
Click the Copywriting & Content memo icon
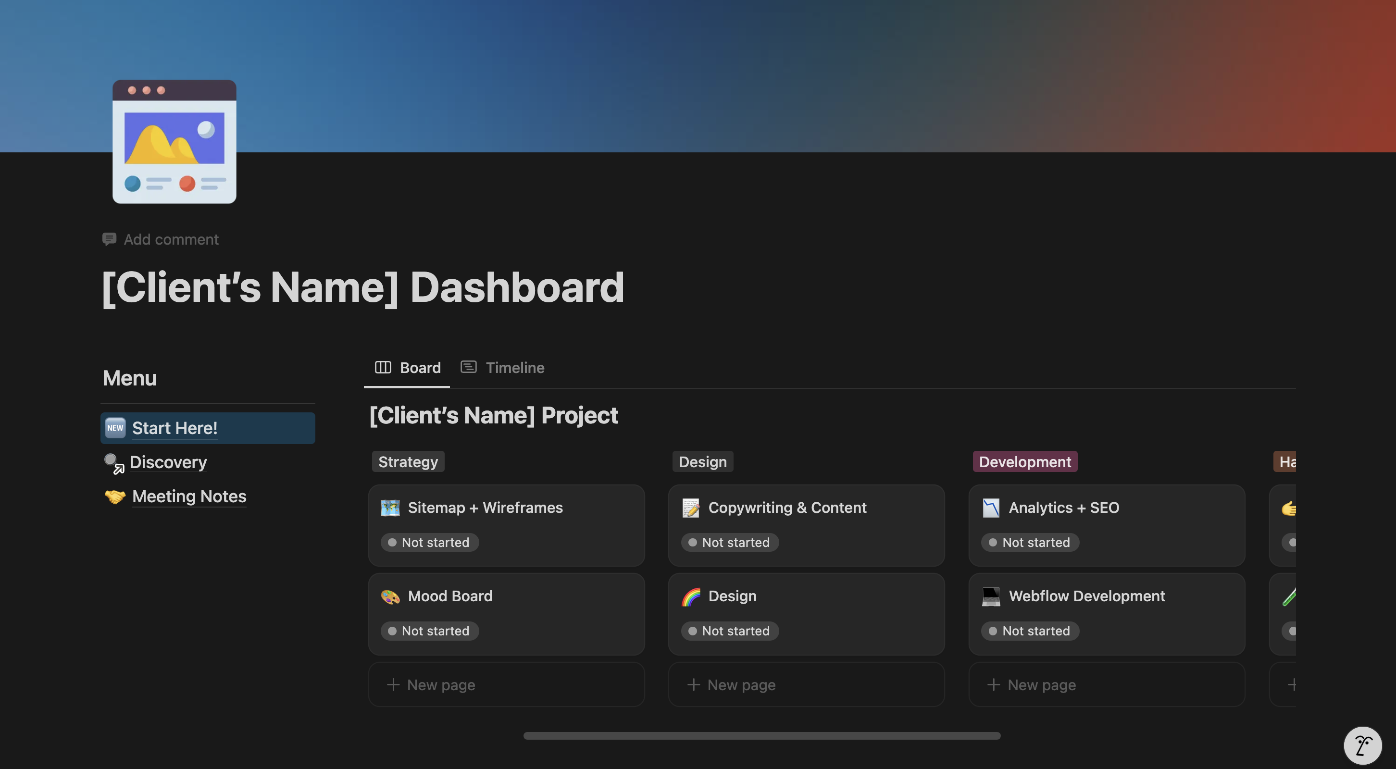tap(690, 508)
